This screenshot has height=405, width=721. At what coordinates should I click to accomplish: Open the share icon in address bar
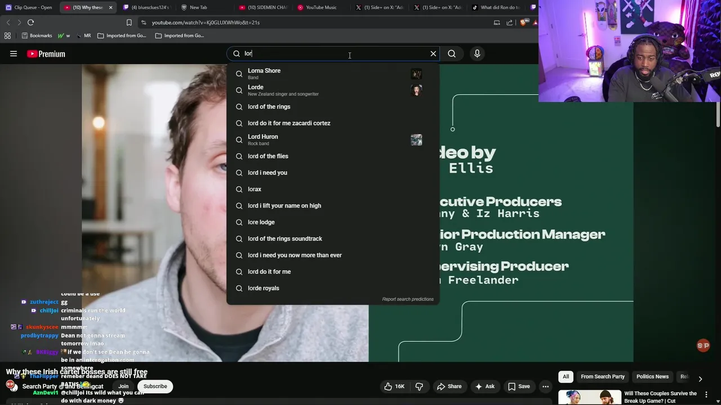click(x=510, y=22)
